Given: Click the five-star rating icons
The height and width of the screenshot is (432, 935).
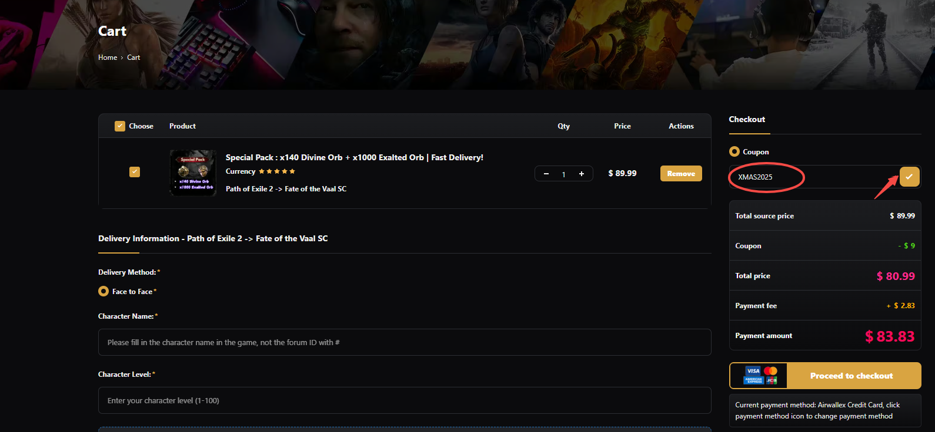Looking at the screenshot, I should click(x=277, y=171).
